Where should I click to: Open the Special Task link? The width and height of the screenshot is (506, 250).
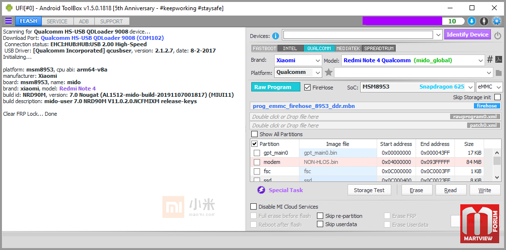click(286, 190)
